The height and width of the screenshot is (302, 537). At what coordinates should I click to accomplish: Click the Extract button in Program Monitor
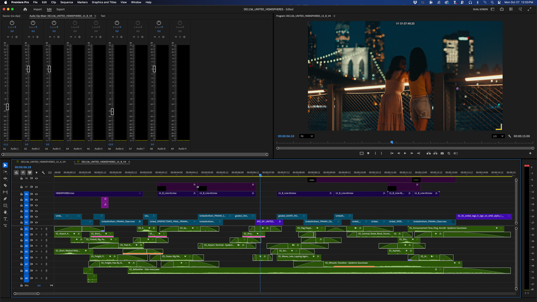[436, 153]
